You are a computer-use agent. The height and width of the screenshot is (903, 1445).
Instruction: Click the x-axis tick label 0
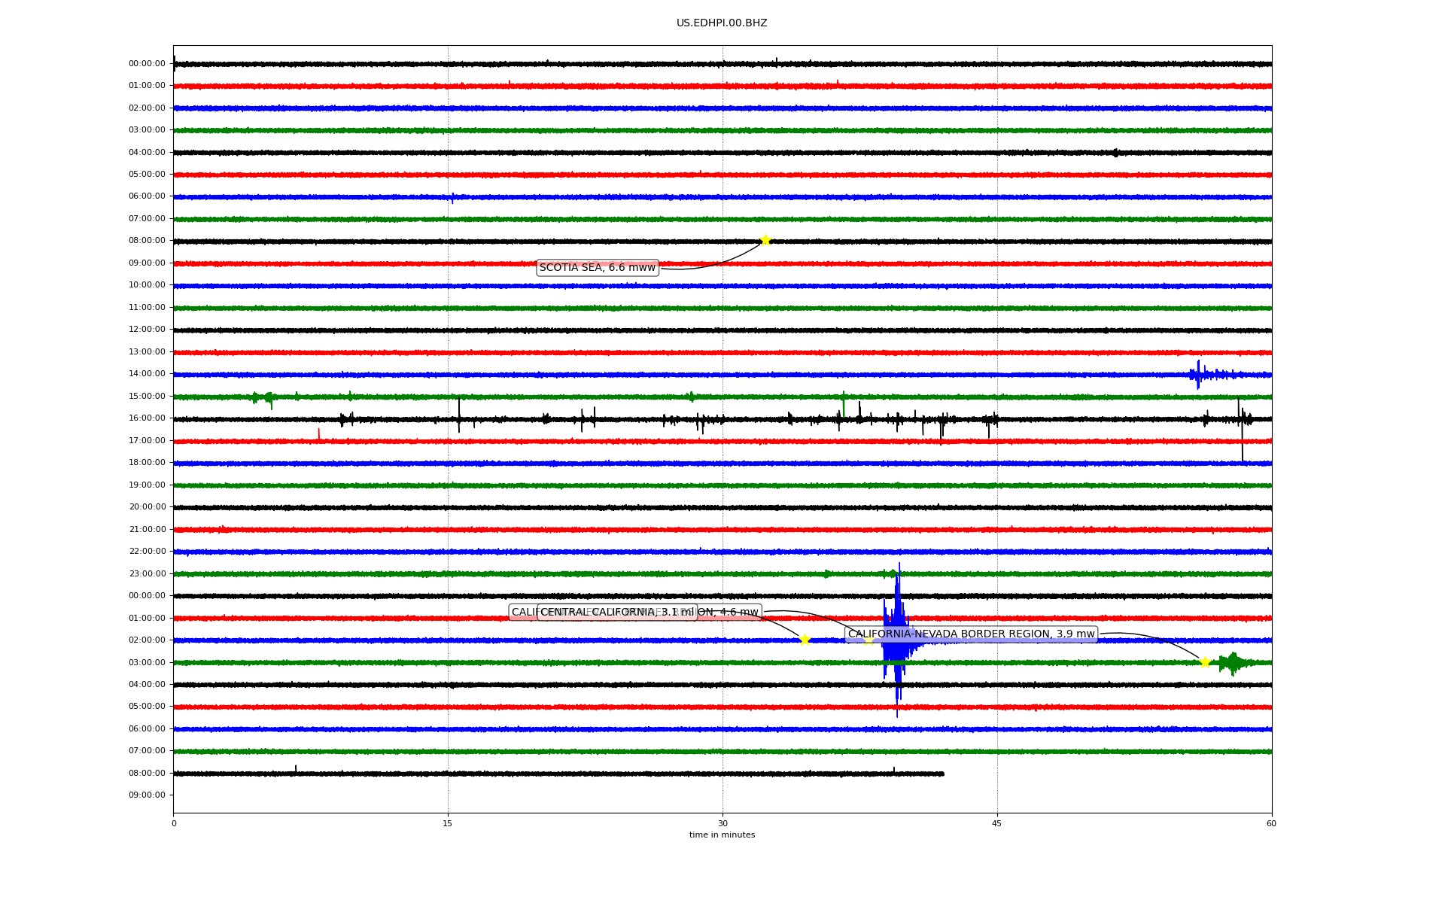(x=174, y=823)
